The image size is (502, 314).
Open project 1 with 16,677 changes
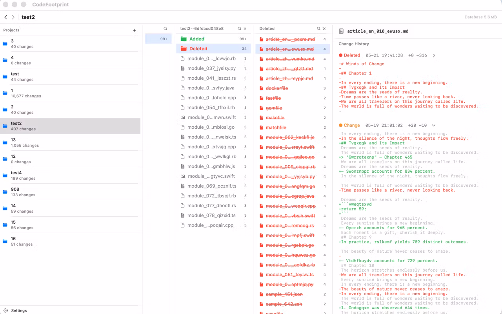point(70,93)
